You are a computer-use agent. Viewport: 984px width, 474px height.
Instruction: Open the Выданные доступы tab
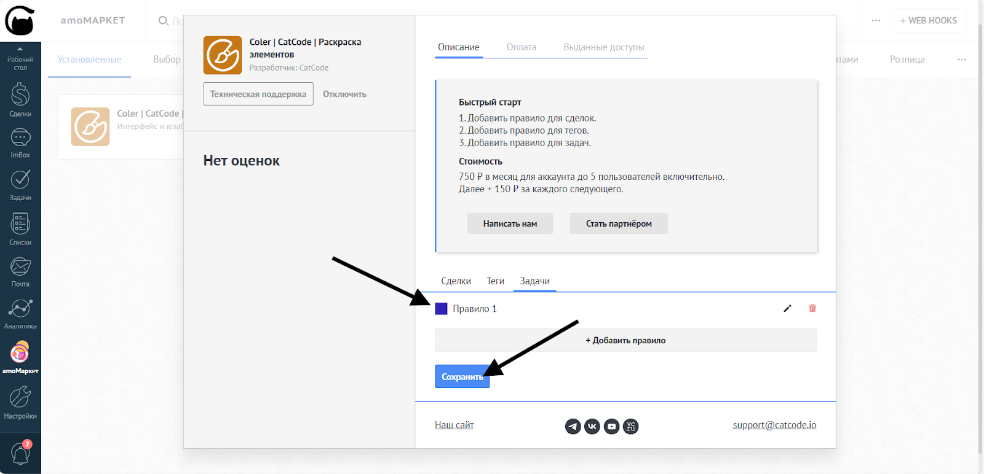tap(603, 47)
